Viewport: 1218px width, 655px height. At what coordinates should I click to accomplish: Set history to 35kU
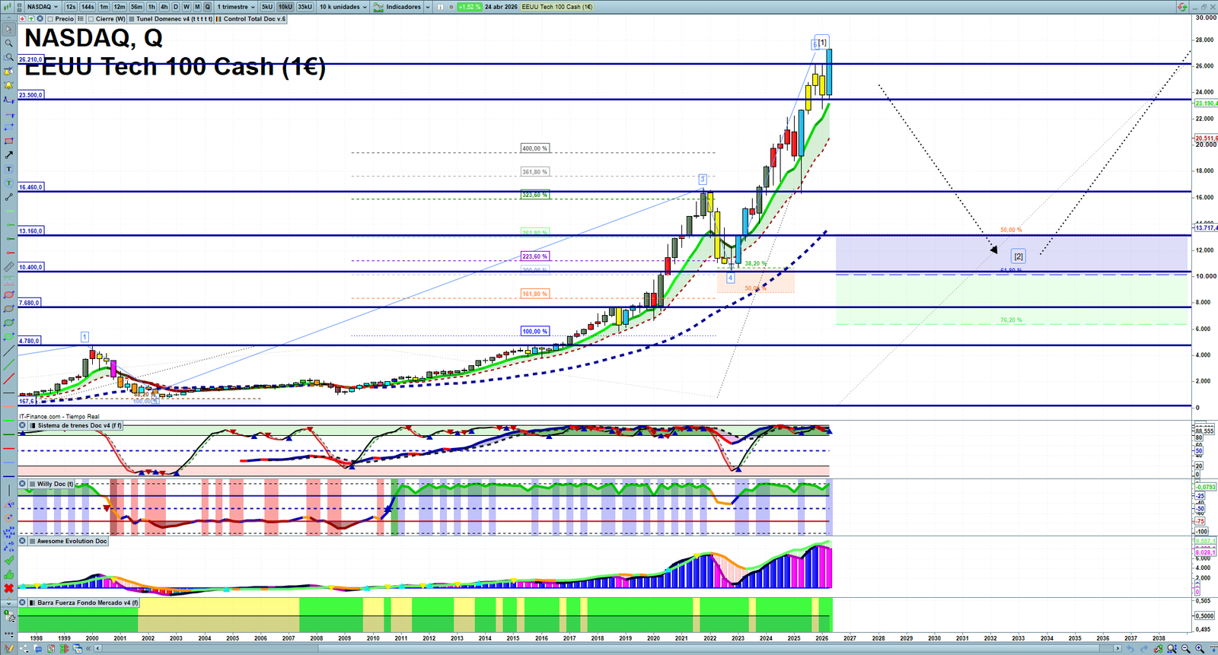tap(305, 7)
